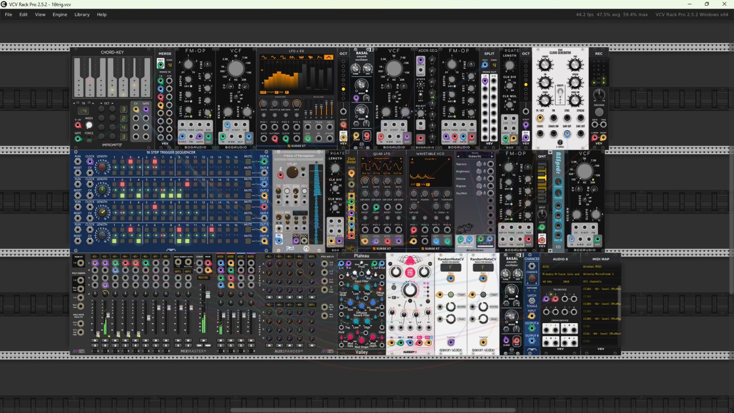Click the horizontal scrollbar at window bottom
734x413 pixels.
[x=373, y=410]
